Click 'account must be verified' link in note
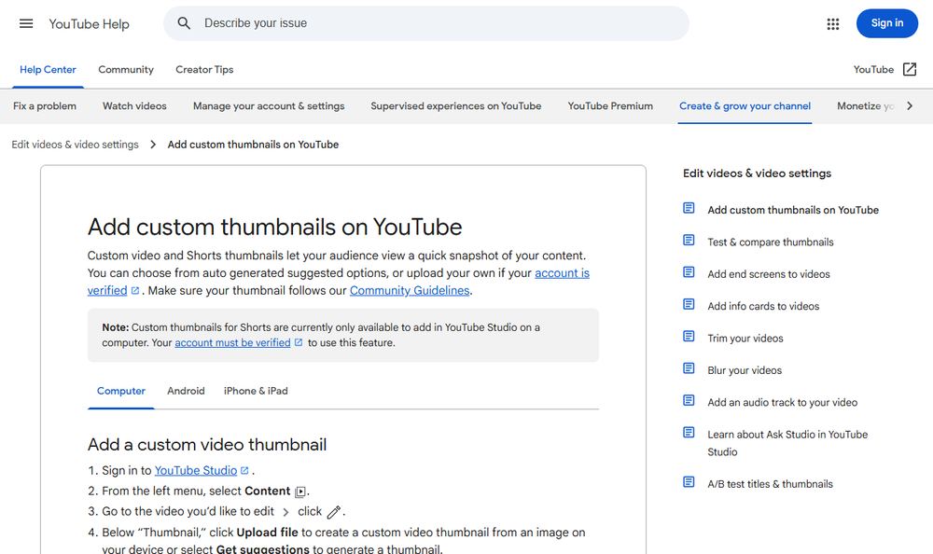Viewport: 933px width, 554px height. (x=232, y=343)
